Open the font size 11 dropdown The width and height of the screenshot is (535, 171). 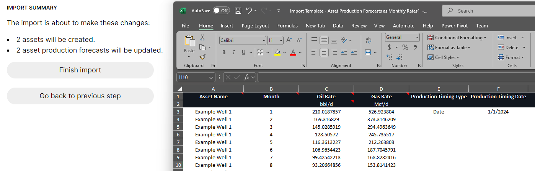(281, 40)
